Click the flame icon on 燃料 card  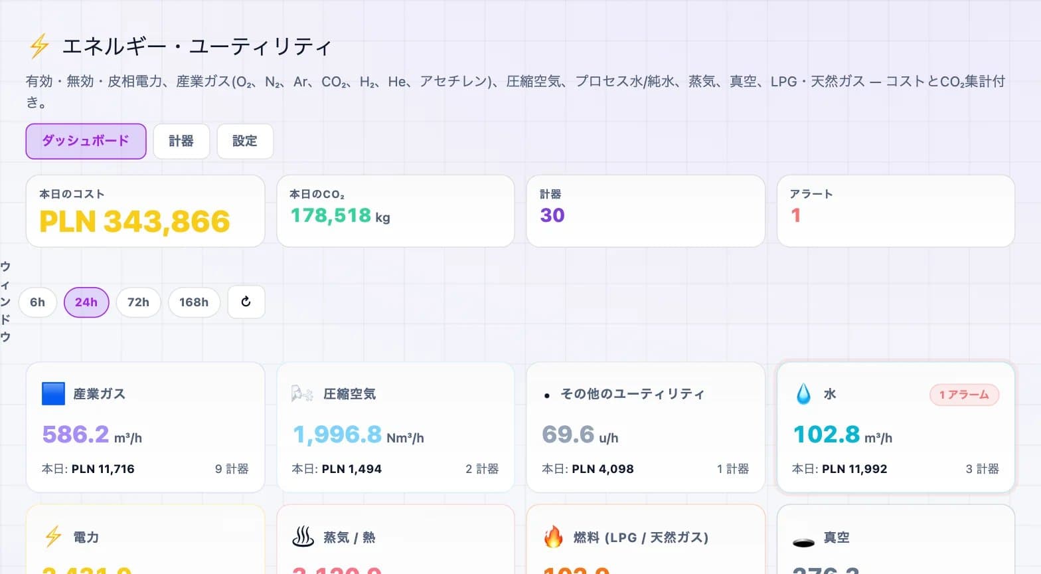[553, 537]
